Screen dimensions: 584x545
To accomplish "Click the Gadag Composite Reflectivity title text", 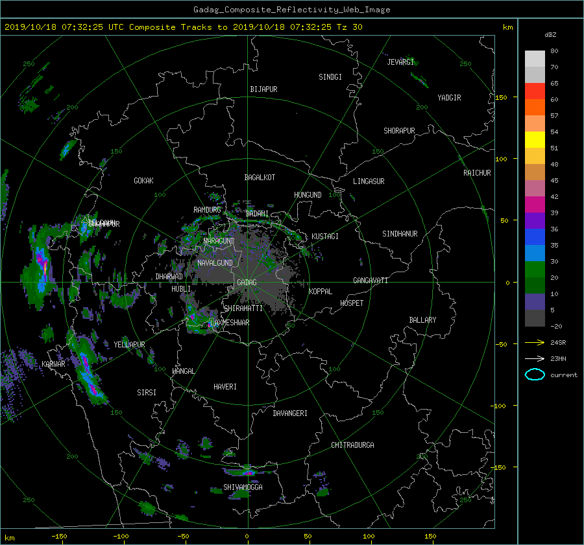I will point(291,10).
